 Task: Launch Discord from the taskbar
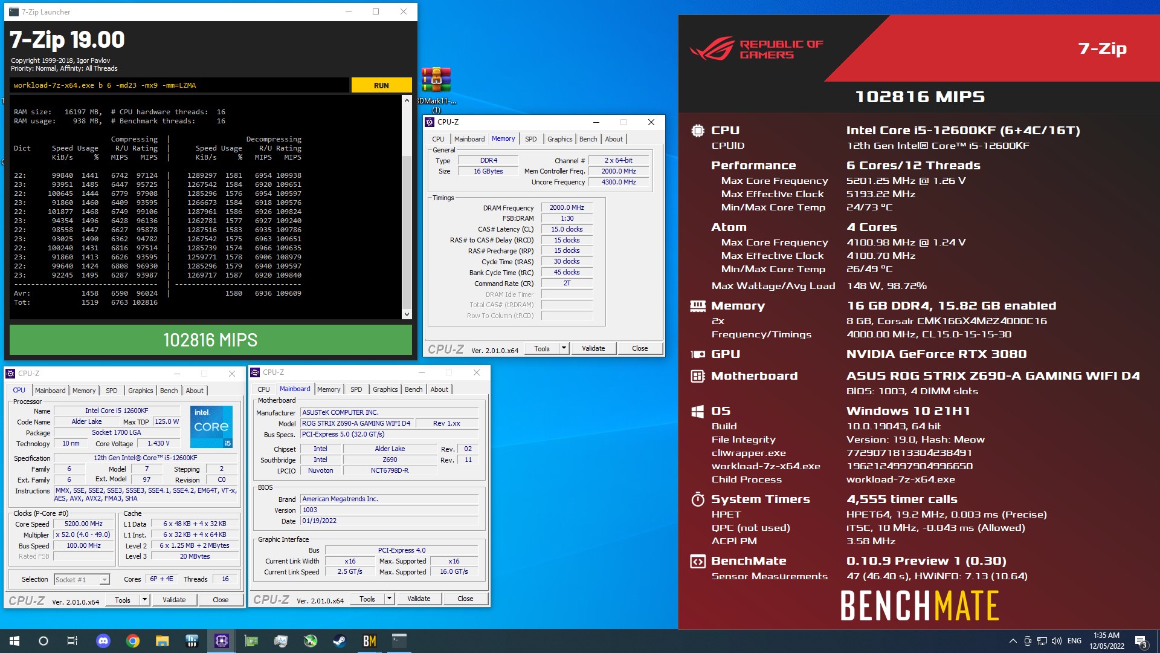click(103, 641)
